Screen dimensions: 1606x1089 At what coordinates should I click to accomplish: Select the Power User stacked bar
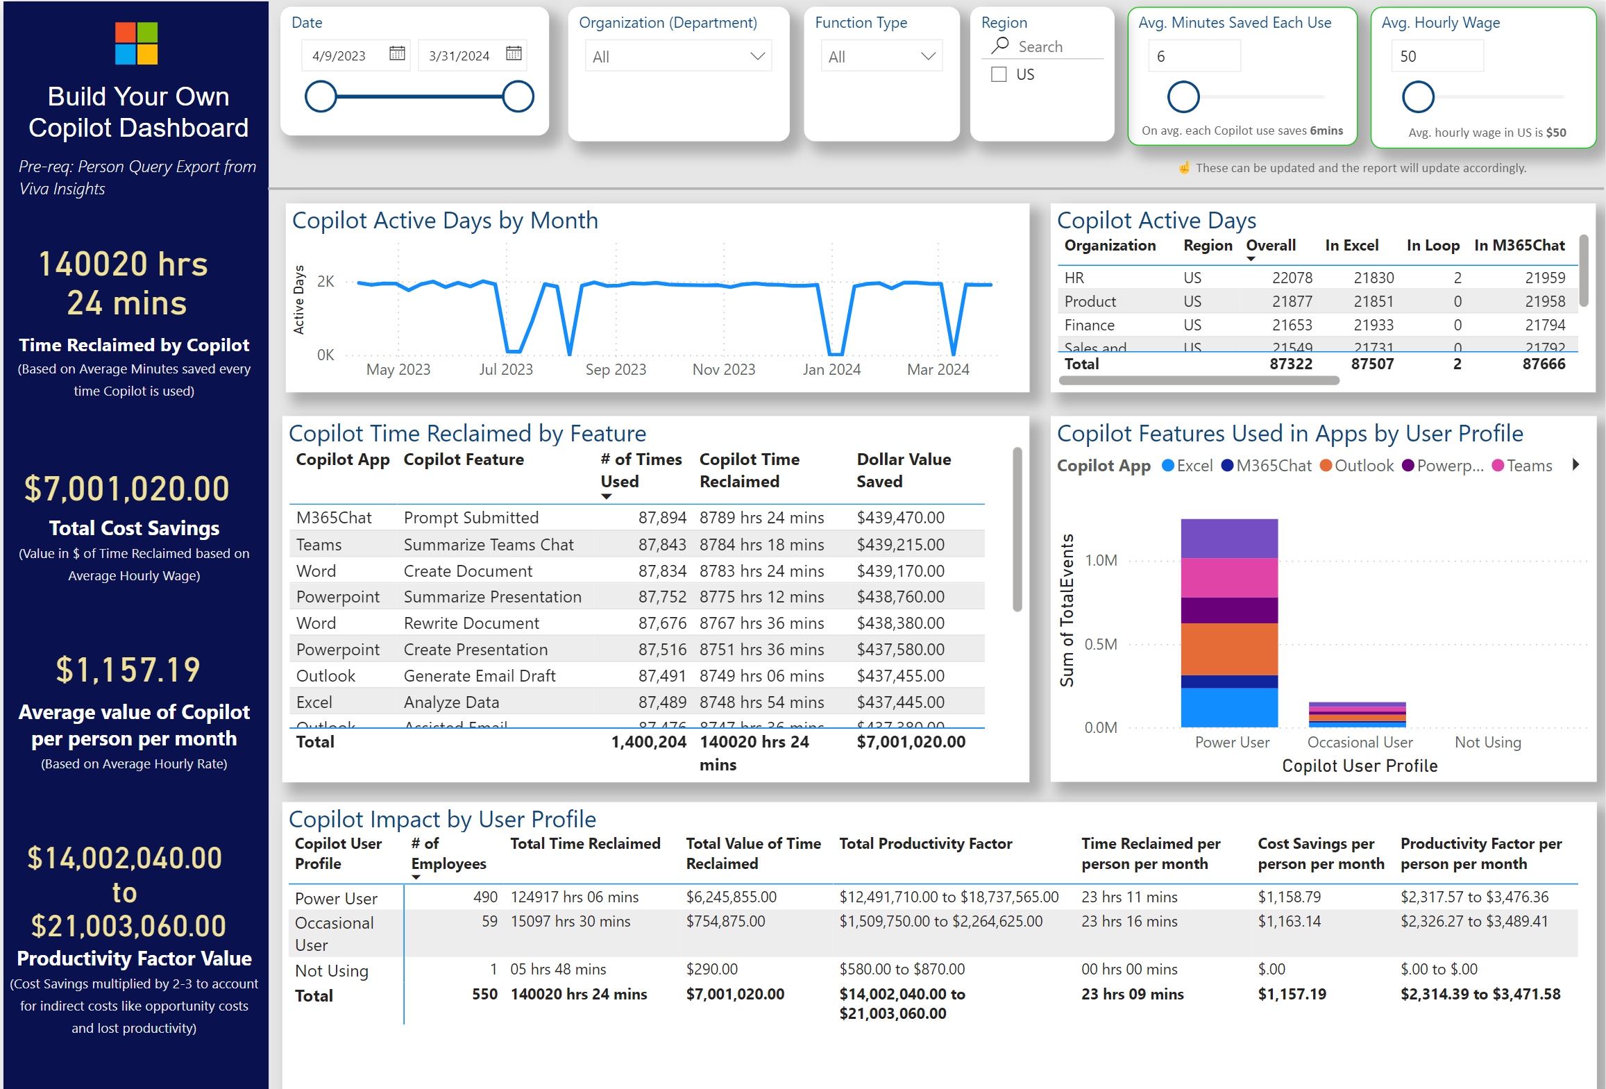[x=1229, y=623]
